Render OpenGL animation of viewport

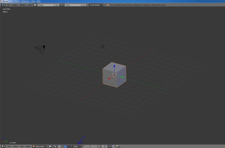(120, 146)
